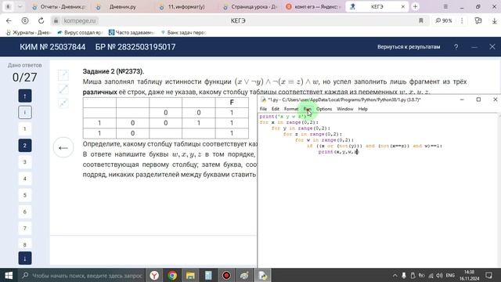This screenshot has width=501, height=282.
Task: Go back with the browser back arrow
Action: pyautogui.click(x=9, y=21)
